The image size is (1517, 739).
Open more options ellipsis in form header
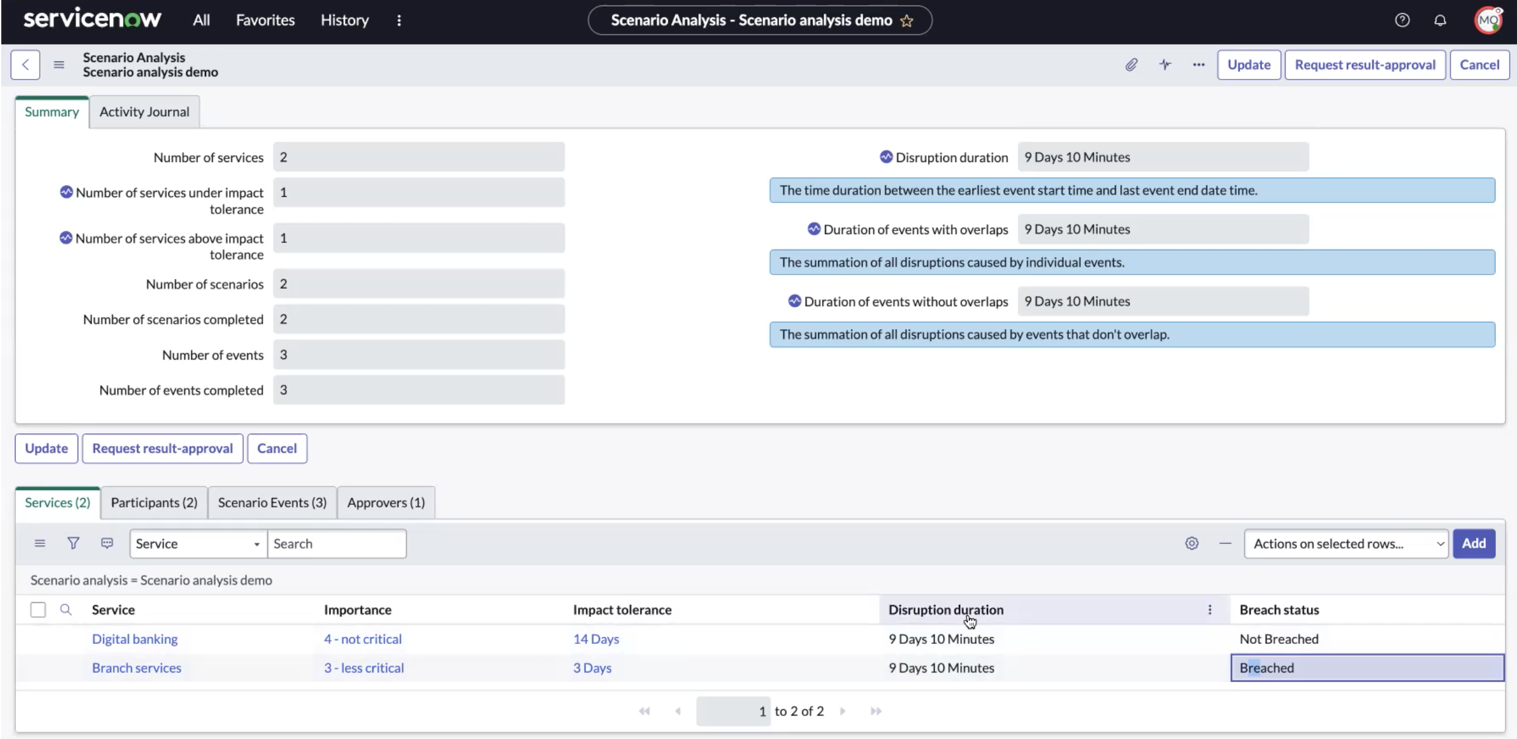point(1199,65)
